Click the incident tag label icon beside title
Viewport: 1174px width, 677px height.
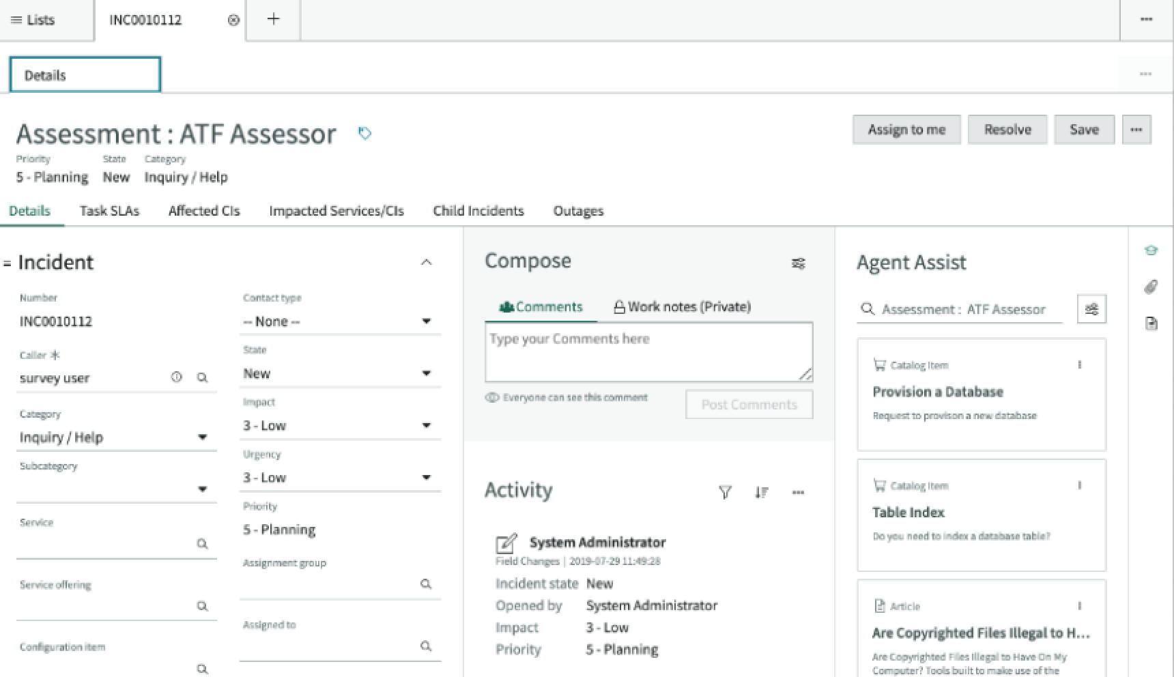click(x=364, y=134)
